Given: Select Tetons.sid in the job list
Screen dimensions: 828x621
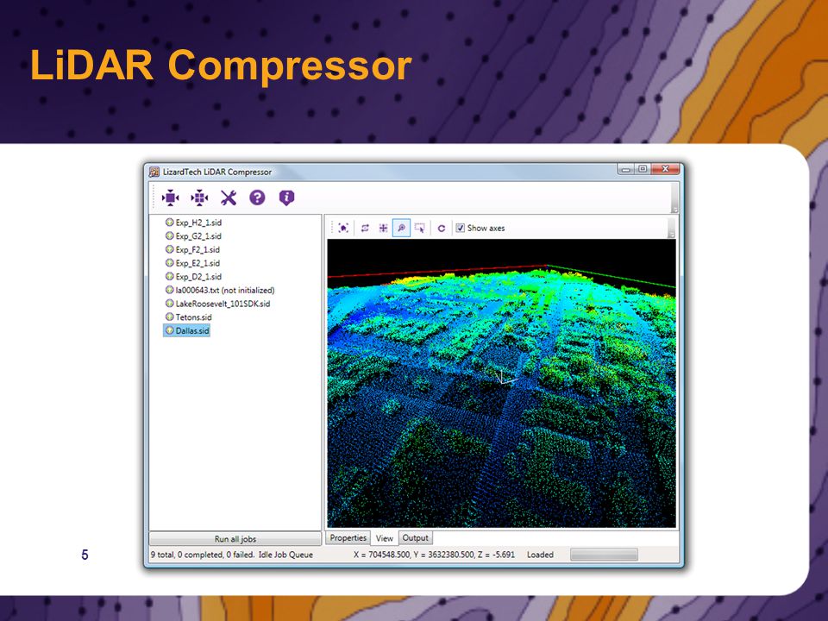Looking at the screenshot, I should [x=189, y=317].
